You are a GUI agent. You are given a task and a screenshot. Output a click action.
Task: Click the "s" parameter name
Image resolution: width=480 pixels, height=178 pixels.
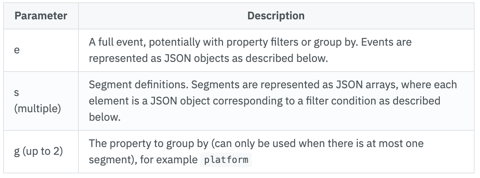17,93
